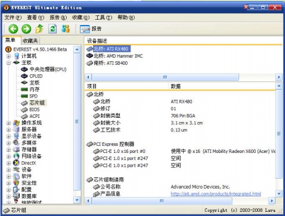
Task: Open the 收藏(O) menu
Action: point(80,18)
